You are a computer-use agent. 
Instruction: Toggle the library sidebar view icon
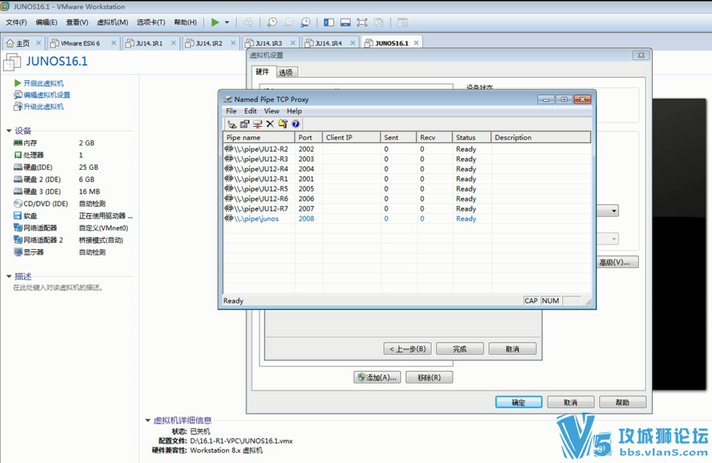pos(329,23)
